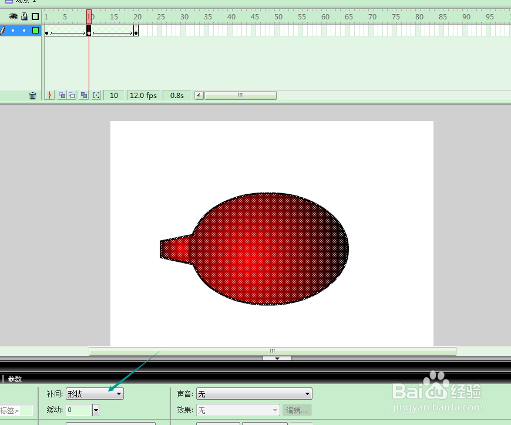This screenshot has height=425, width=511.
Task: Select the keyframe at frame 10
Action: [x=89, y=31]
